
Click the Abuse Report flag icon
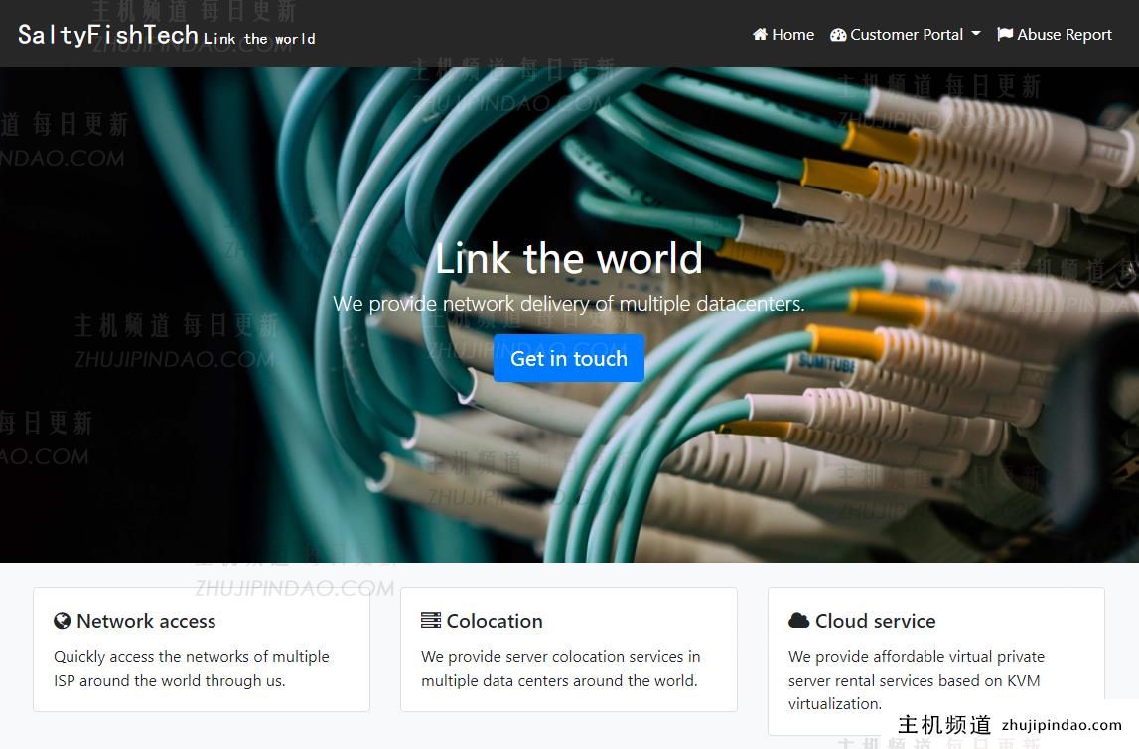coord(1005,34)
